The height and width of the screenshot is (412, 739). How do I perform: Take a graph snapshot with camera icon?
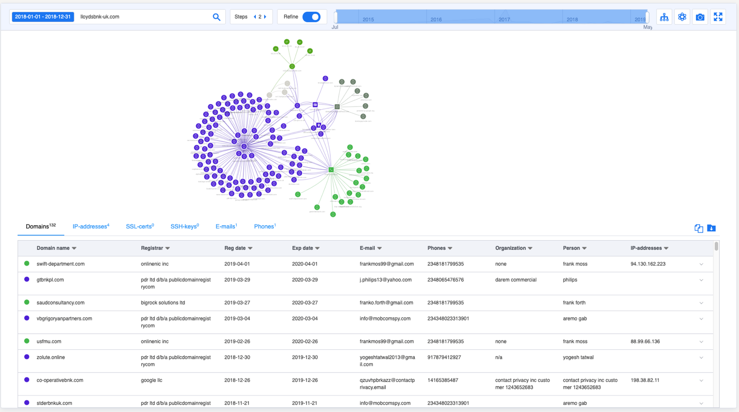[x=700, y=17]
